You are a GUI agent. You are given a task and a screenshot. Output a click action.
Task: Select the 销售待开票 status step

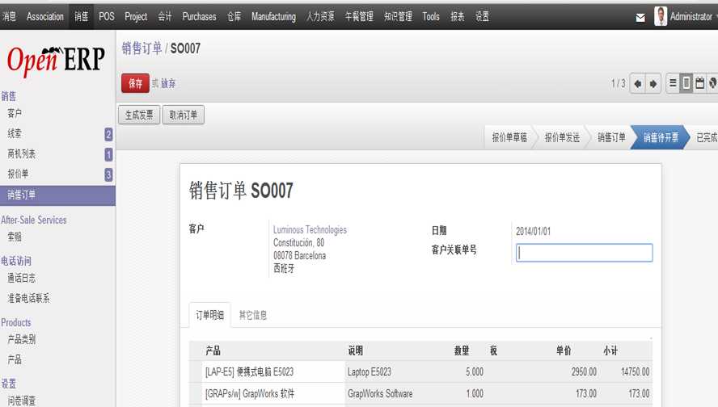(x=661, y=137)
